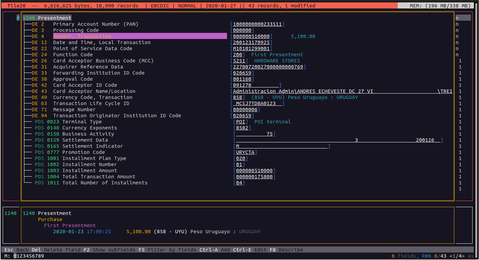Select the Currency Code, Transaction row
The image size is (479, 260).
(x=92, y=97)
